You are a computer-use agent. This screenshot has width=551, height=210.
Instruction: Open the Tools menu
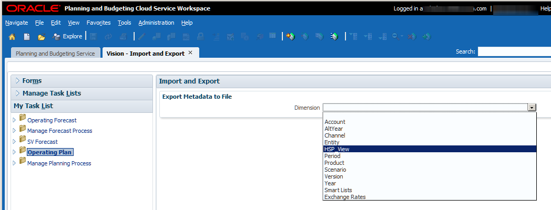[x=125, y=23]
